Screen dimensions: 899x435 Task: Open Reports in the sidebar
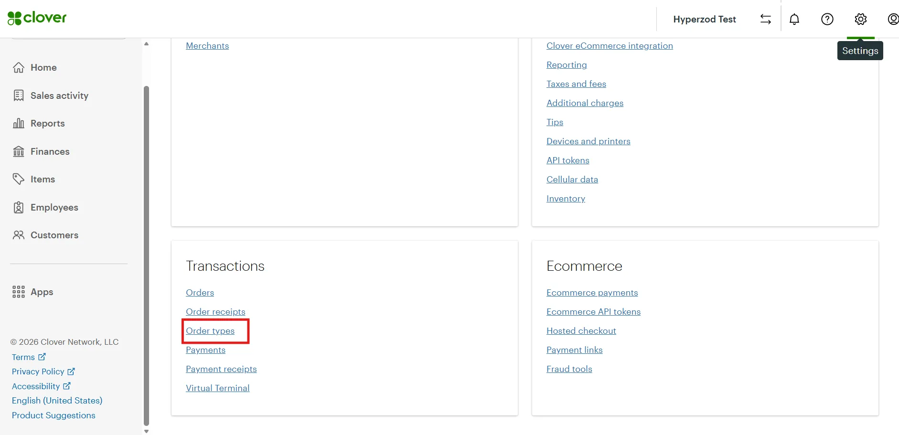coord(39,123)
